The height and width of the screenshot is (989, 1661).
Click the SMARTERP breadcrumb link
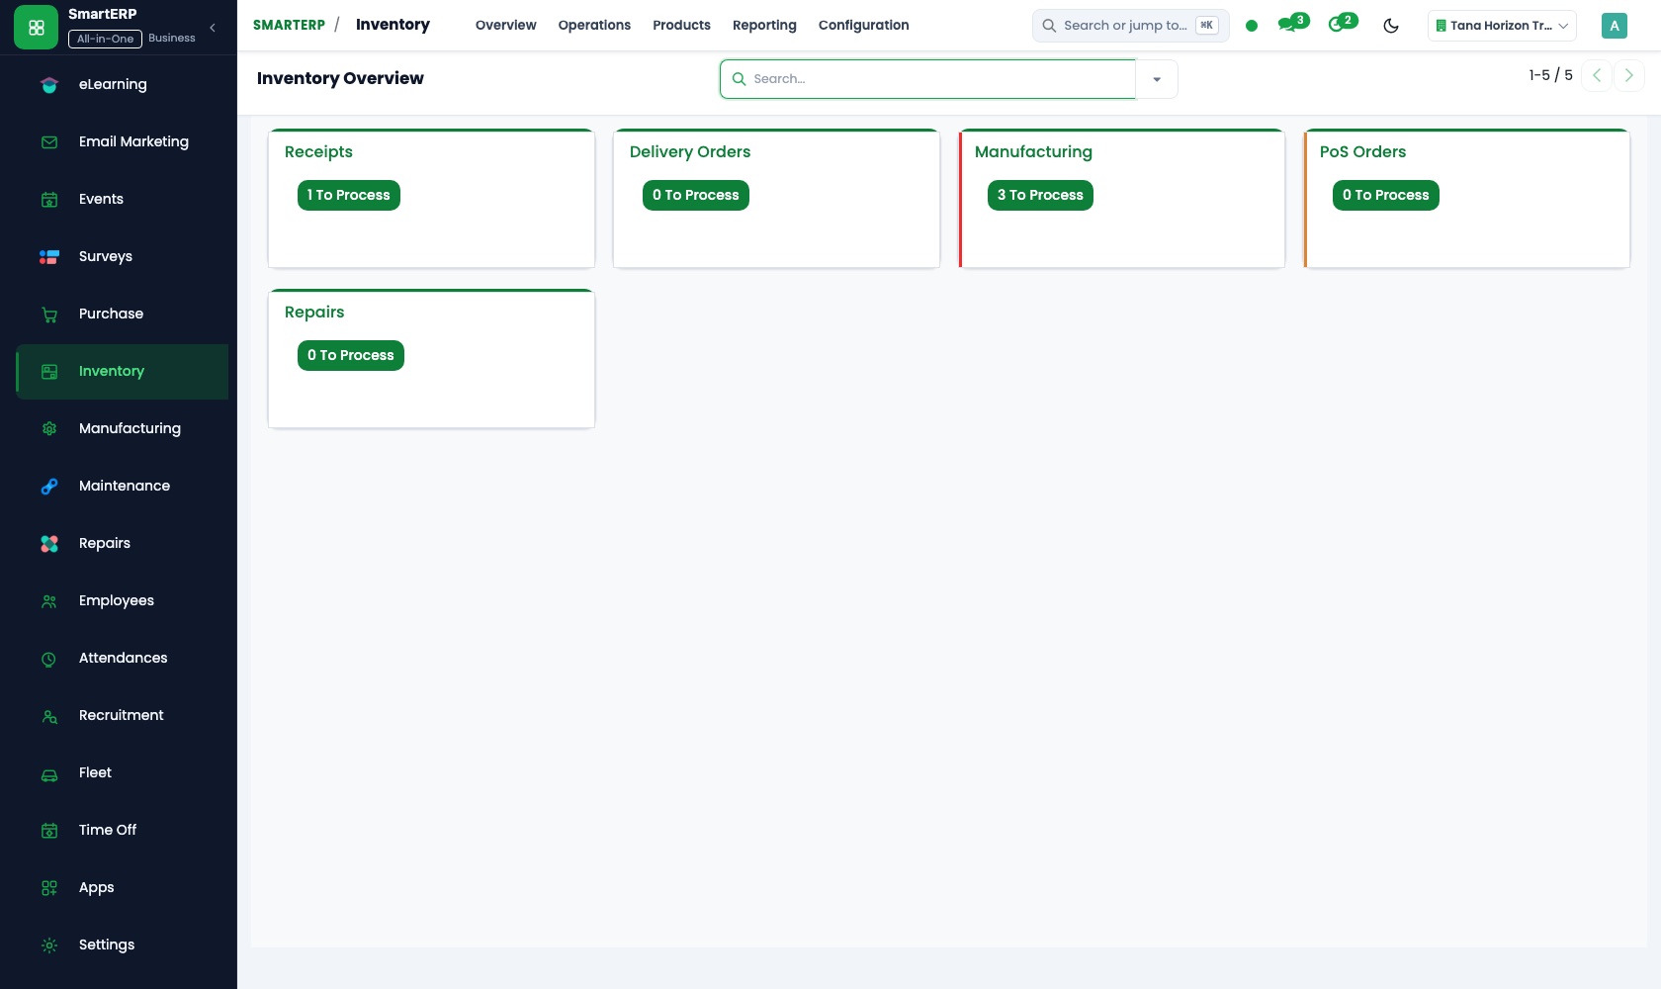click(x=289, y=25)
